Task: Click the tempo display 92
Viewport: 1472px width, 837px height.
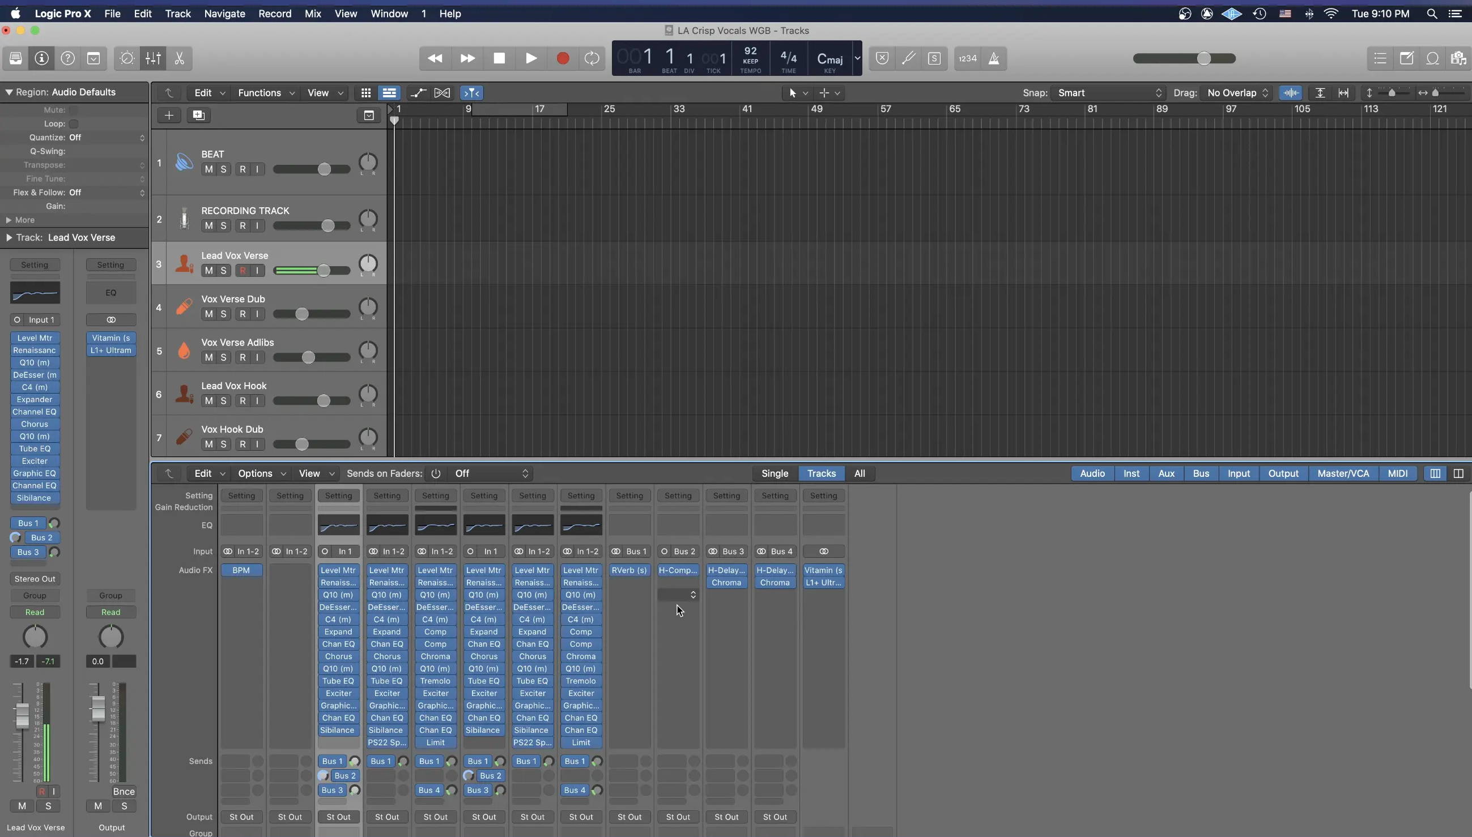Action: [x=750, y=51]
